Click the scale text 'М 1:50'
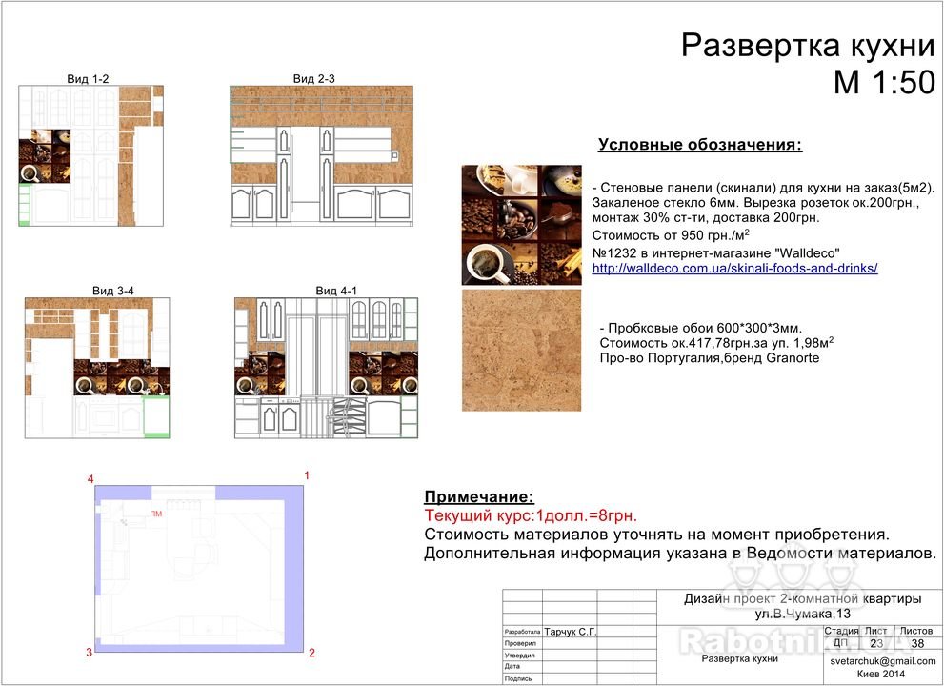This screenshot has width=944, height=686. (884, 82)
